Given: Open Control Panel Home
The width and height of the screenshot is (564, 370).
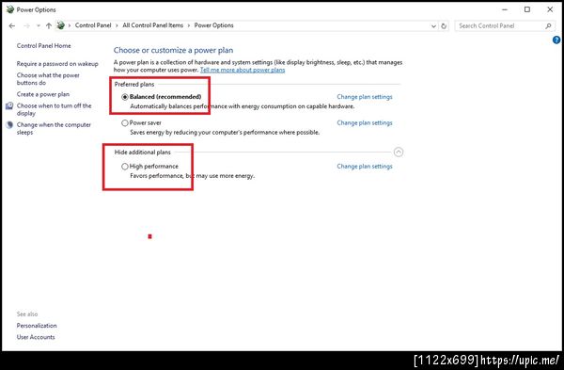Looking at the screenshot, I should pos(44,46).
